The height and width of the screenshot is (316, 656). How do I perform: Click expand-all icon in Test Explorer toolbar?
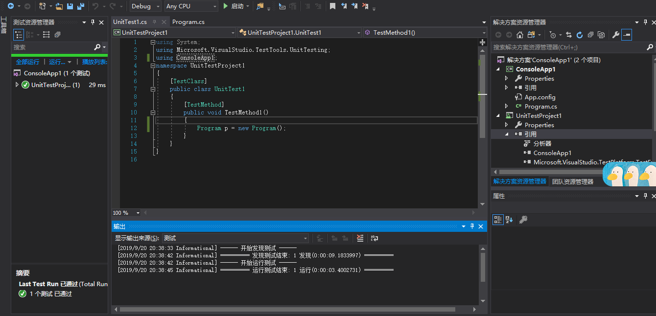(x=47, y=35)
